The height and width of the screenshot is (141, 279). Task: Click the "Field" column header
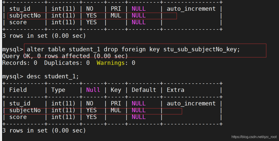tap(18, 90)
